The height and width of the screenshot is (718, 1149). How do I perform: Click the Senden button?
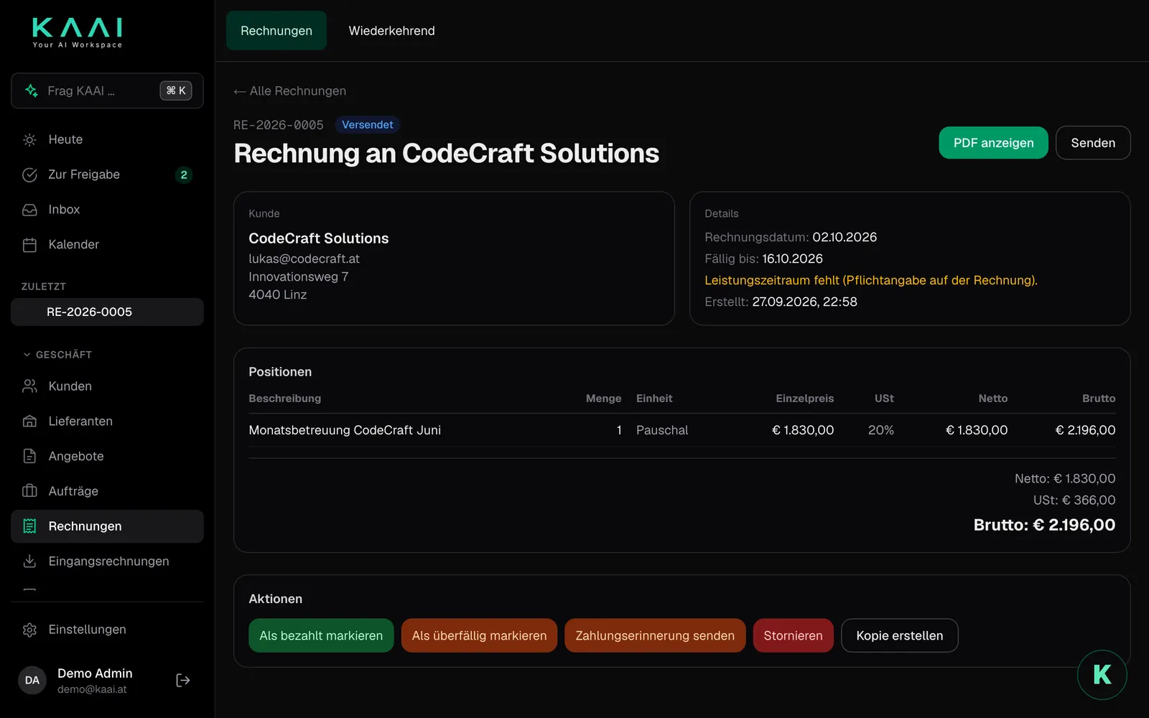coord(1093,143)
